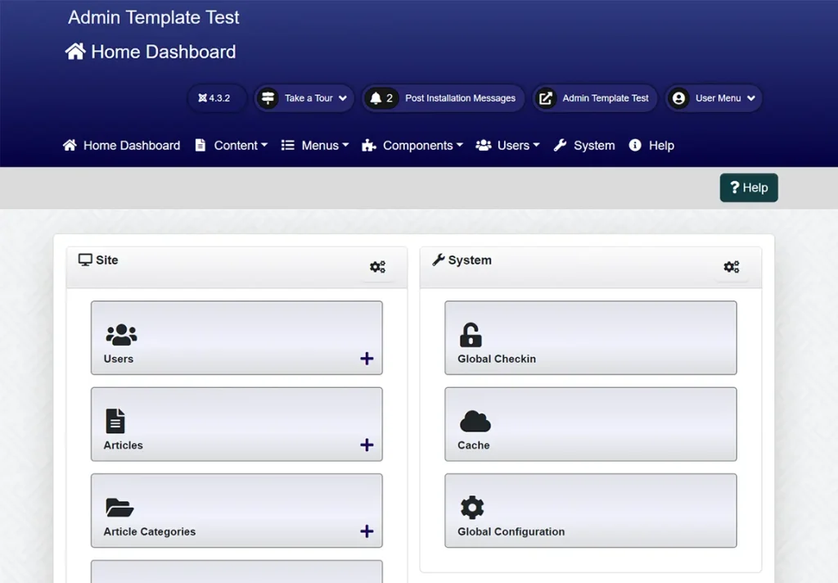This screenshot has height=583, width=838.
Task: Go to Home Dashboard in navigation bar
Action: 122,146
